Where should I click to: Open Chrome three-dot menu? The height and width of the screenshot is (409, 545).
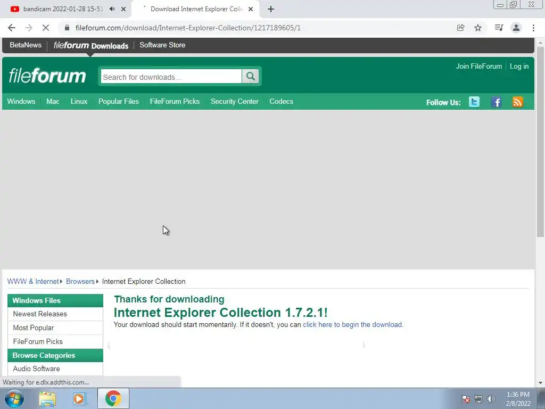(x=533, y=28)
